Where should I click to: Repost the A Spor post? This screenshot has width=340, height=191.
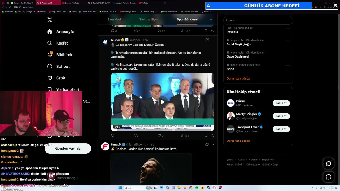136,136
